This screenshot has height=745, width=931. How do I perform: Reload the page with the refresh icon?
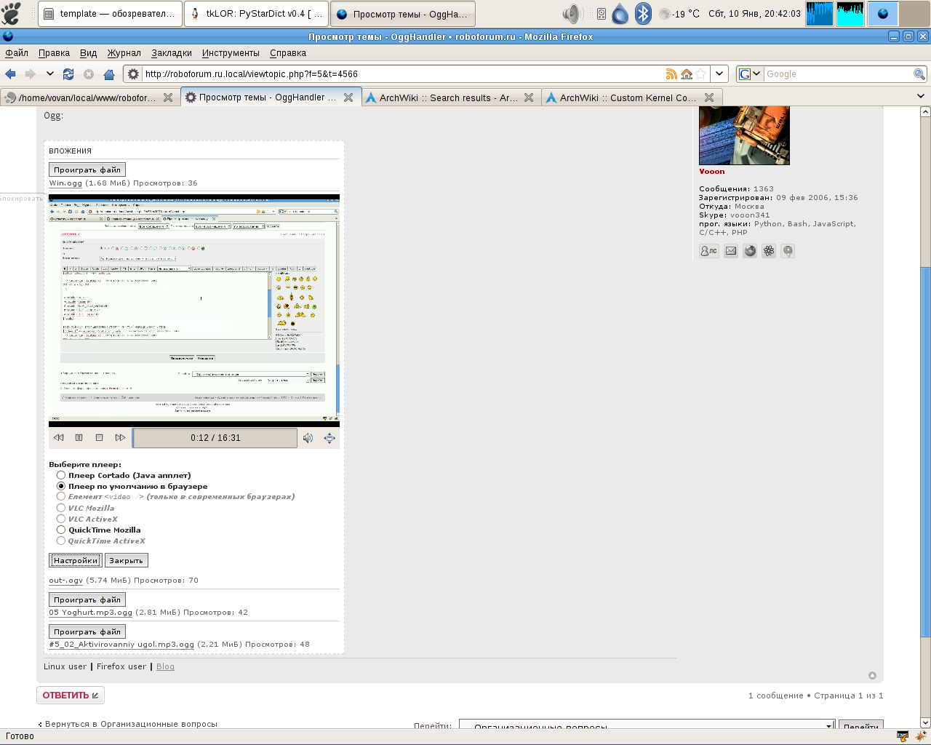point(68,73)
